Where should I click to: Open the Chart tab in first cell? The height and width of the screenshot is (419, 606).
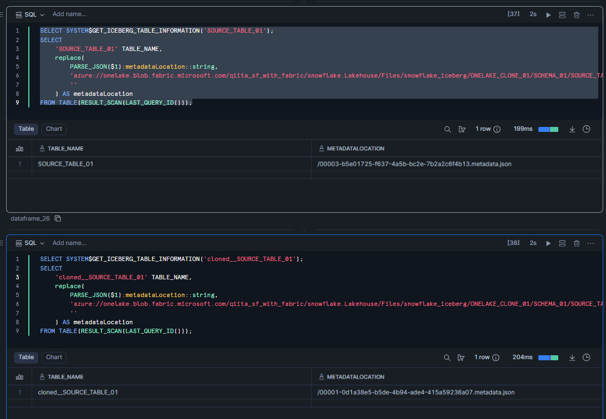(x=54, y=129)
